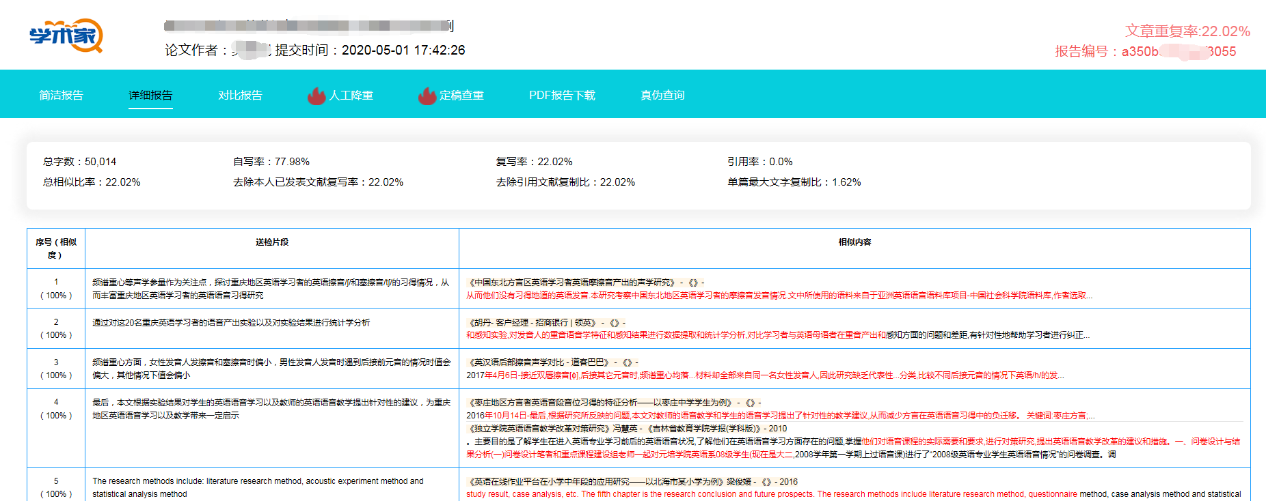Click the matched text starting 2017年4月6日-接近双唇擦音
The height and width of the screenshot is (501, 1266).
(x=765, y=375)
